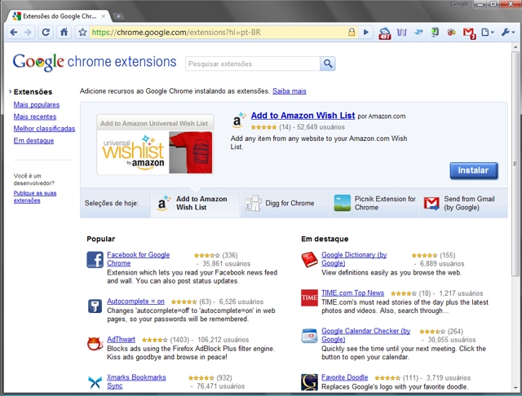The image size is (522, 396).
Task: Open the wrench settings menu
Action: tap(508, 33)
